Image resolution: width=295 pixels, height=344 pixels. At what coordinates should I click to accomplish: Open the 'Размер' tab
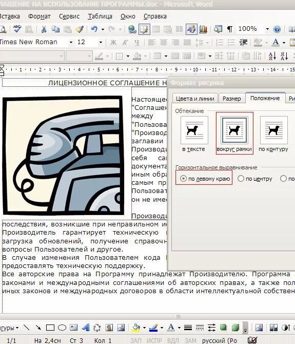tap(232, 99)
